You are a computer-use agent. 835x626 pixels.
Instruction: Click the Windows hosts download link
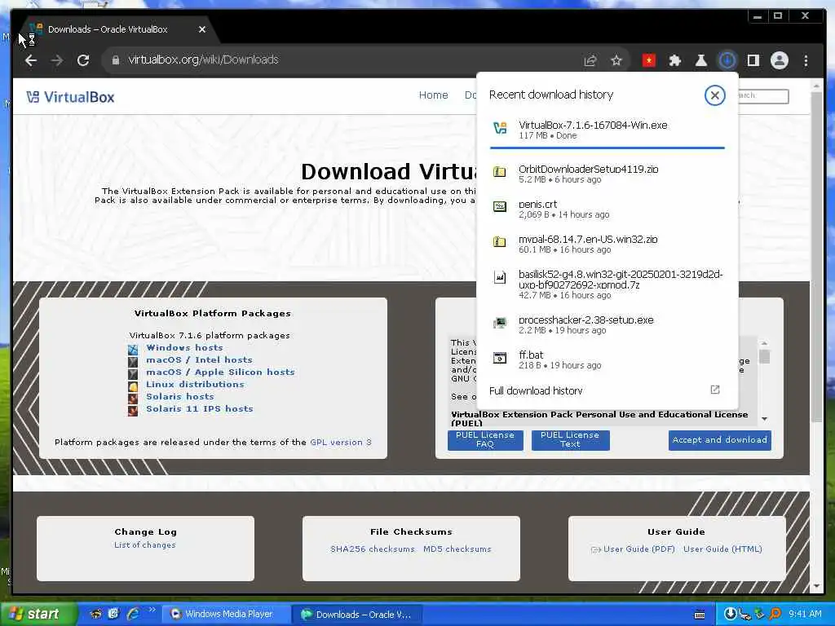[184, 347]
